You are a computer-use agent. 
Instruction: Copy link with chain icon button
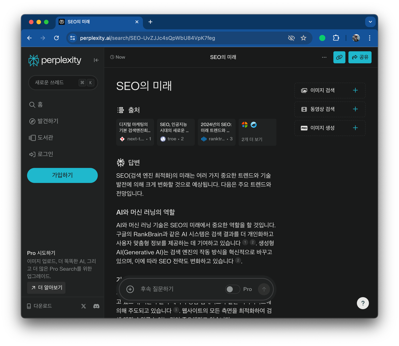tap(339, 57)
